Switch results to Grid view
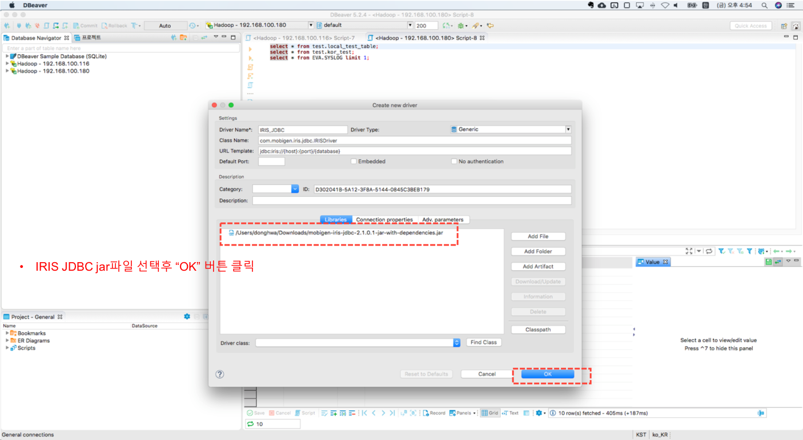 [x=489, y=413]
